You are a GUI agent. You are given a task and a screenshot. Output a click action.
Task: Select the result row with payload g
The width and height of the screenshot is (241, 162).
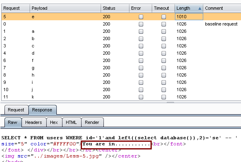click(121, 68)
